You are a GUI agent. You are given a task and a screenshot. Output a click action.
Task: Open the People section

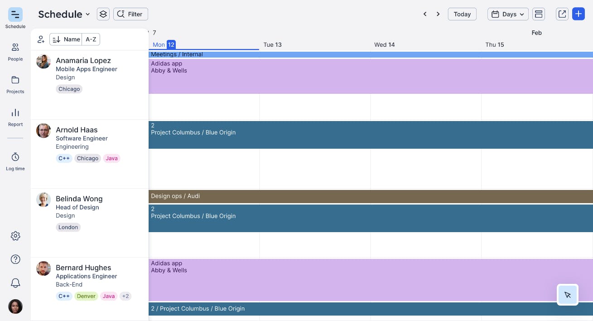[x=15, y=51]
